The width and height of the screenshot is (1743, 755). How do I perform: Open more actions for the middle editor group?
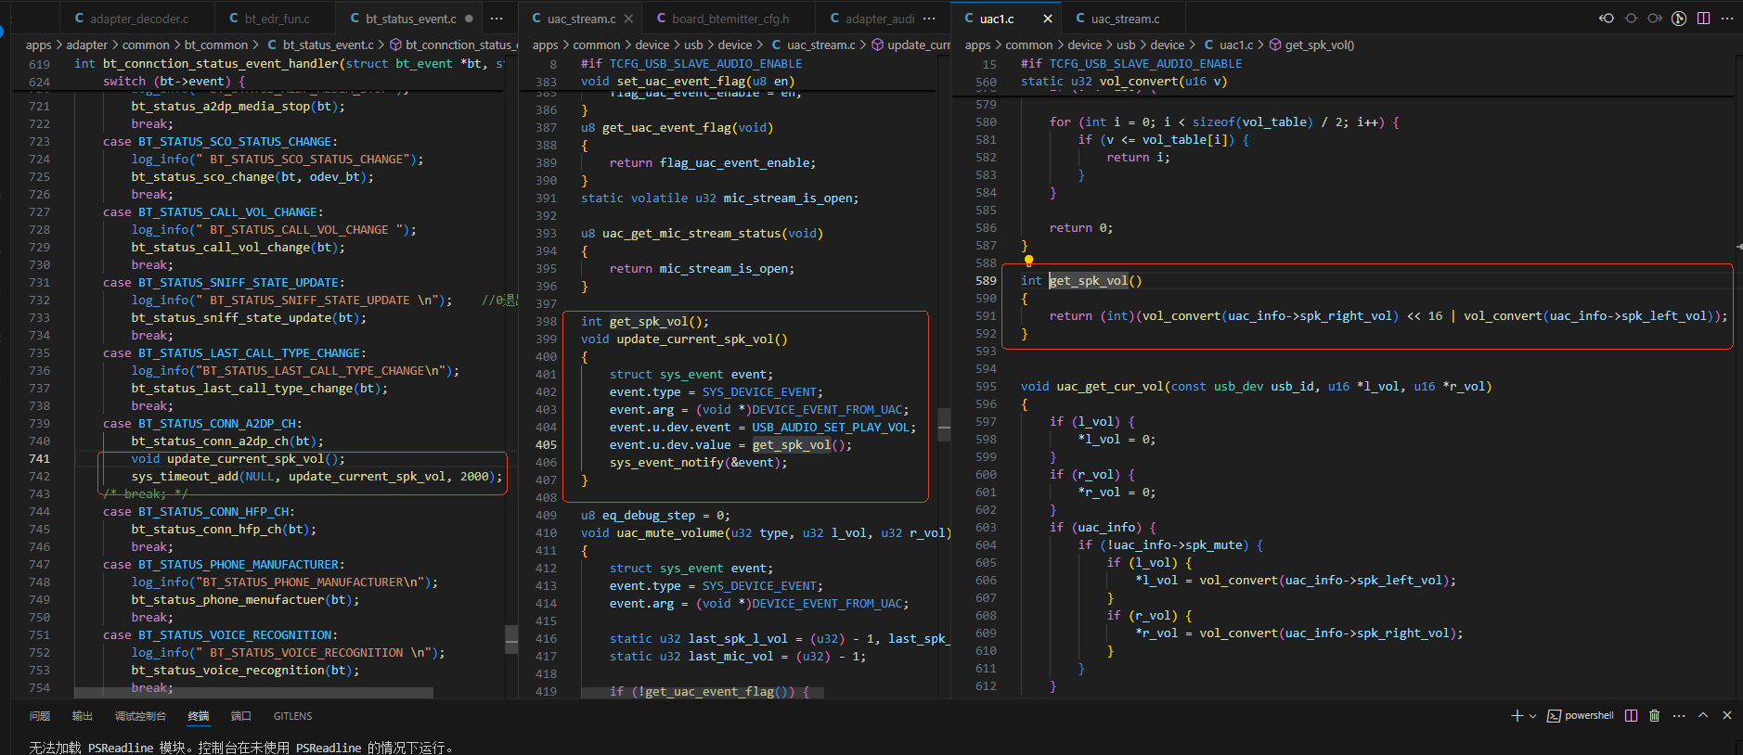(929, 19)
